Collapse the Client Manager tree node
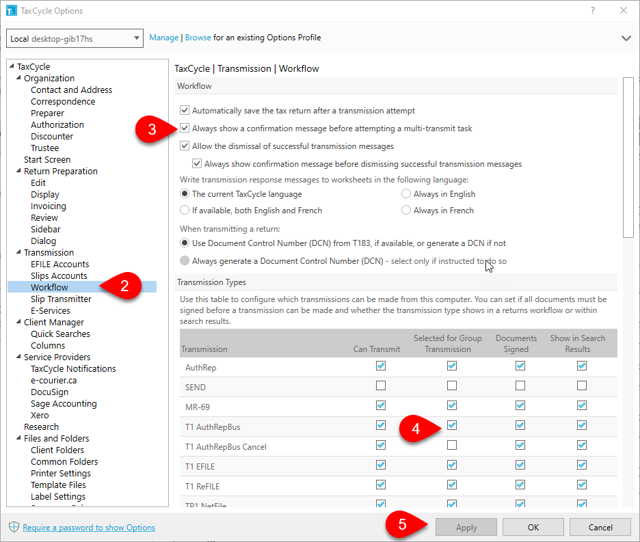This screenshot has width=640, height=542. point(18,322)
